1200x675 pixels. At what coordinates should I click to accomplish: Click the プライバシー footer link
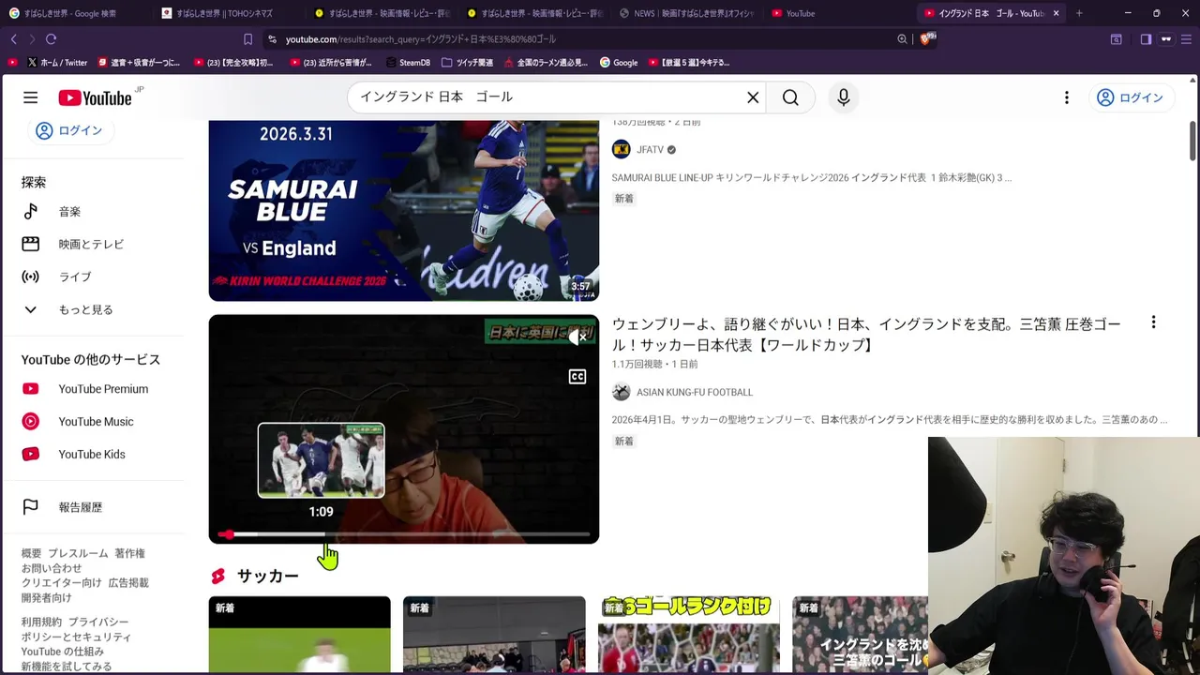coord(98,622)
